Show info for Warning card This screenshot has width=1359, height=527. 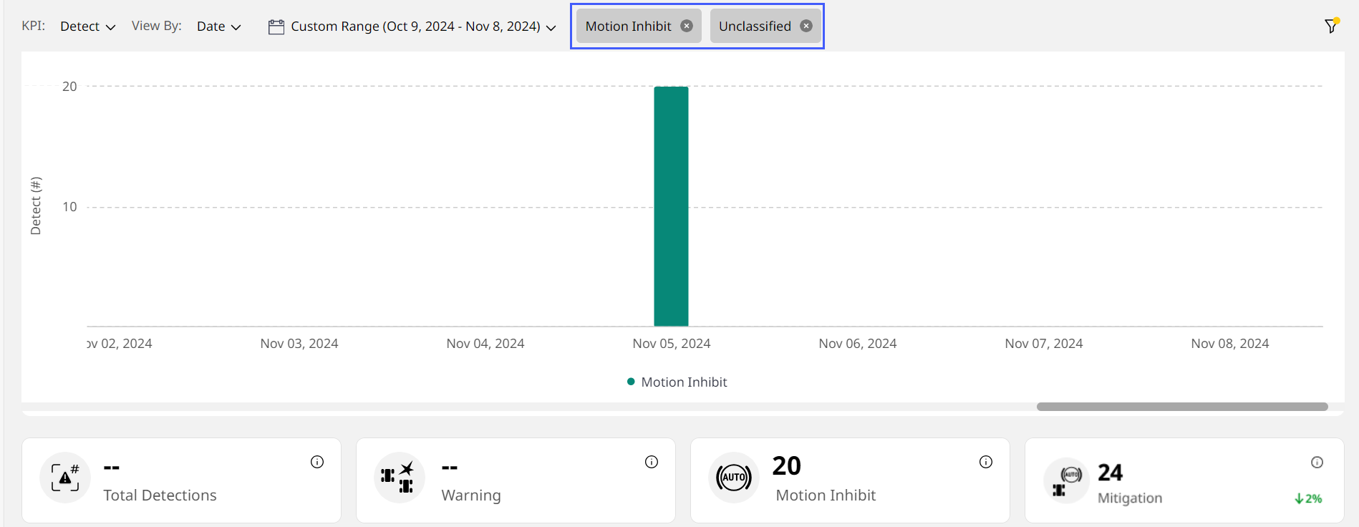(652, 462)
